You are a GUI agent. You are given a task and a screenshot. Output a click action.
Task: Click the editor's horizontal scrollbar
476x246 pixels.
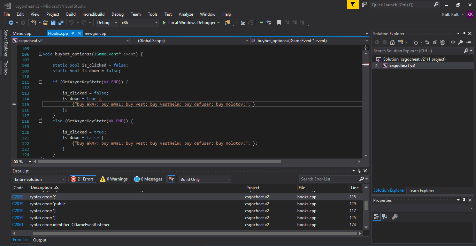pos(159,162)
